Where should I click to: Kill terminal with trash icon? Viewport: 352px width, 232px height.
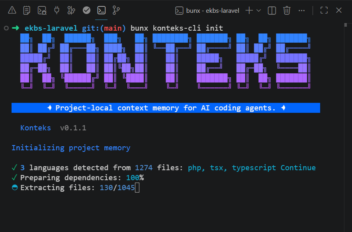coord(287,10)
